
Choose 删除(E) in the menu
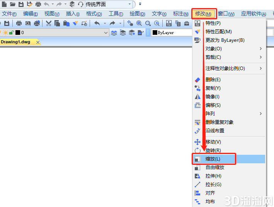tap(229, 80)
